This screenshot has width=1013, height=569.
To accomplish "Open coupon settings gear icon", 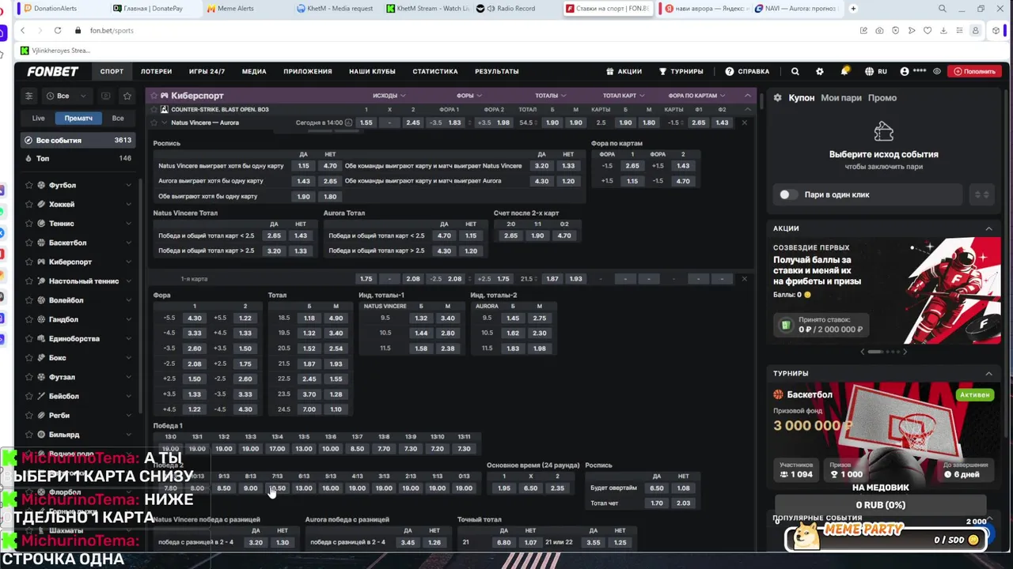I will (778, 98).
